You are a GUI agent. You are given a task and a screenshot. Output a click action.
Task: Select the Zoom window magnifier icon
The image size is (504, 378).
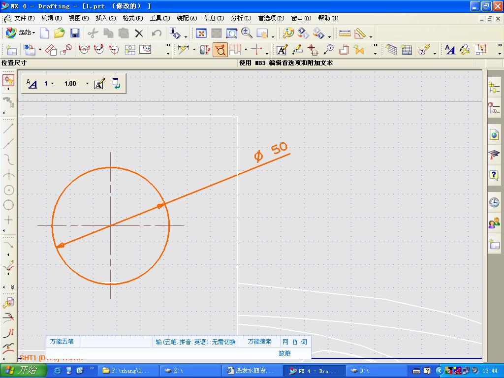(x=231, y=33)
